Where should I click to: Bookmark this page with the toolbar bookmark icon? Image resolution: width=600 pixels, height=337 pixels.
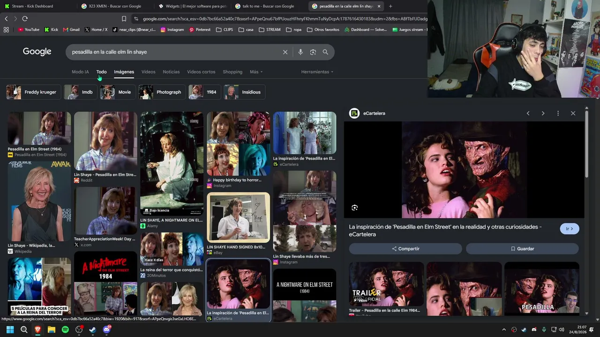coord(124,19)
